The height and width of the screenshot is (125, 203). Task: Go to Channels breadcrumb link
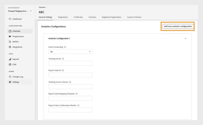pos(42,6)
